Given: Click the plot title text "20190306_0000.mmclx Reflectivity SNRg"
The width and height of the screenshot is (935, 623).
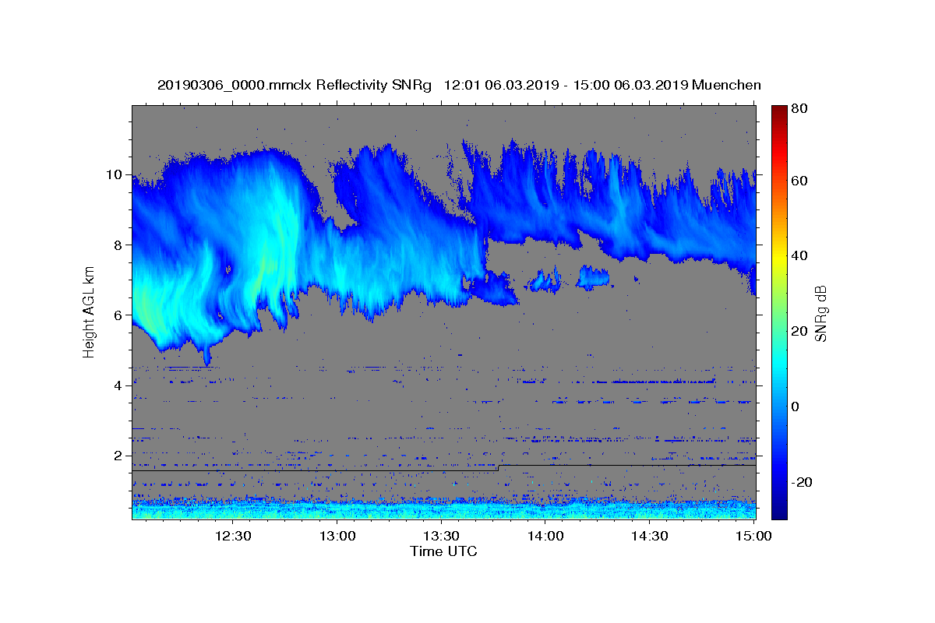Looking at the screenshot, I should pyautogui.click(x=294, y=85).
